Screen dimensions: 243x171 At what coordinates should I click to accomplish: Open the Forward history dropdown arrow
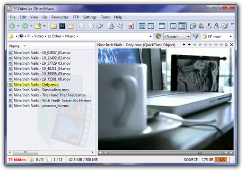click(31, 26)
